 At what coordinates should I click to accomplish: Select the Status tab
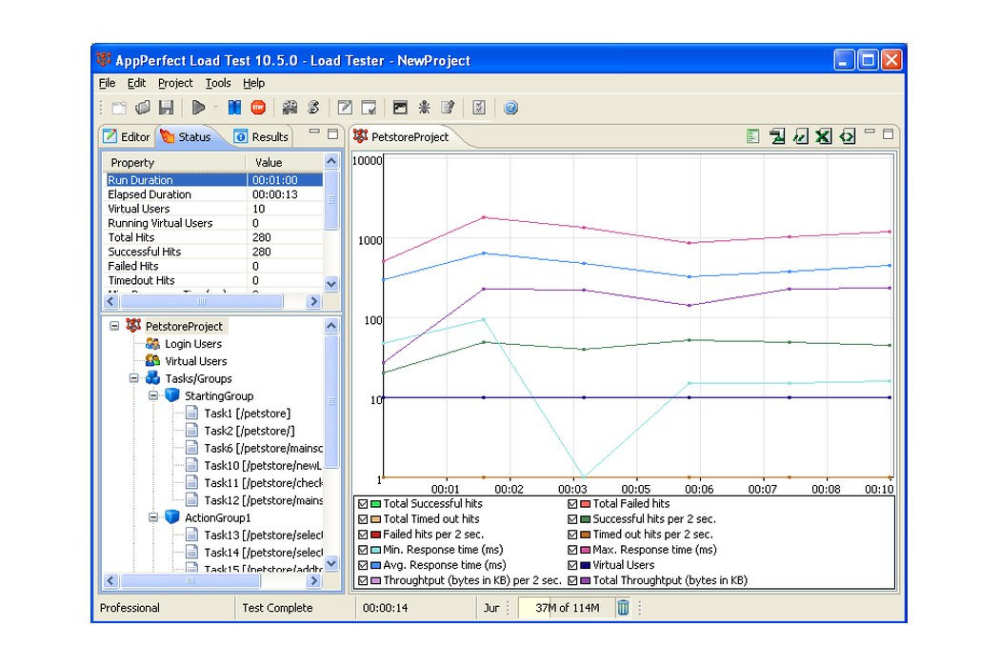click(187, 136)
